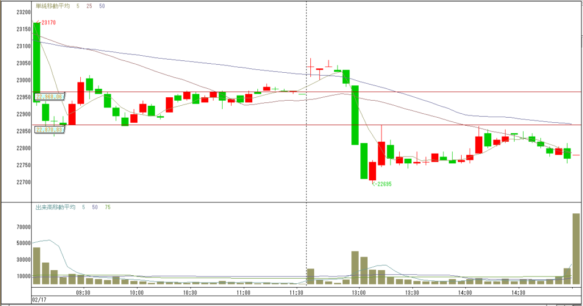Click the 70000 volume axis label
This screenshot has width=583, height=306.
coord(23,227)
